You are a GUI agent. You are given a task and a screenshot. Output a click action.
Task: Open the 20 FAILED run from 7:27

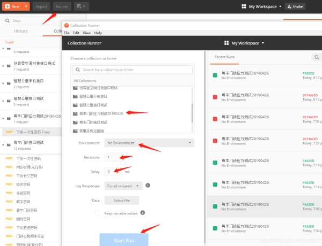tap(264, 141)
